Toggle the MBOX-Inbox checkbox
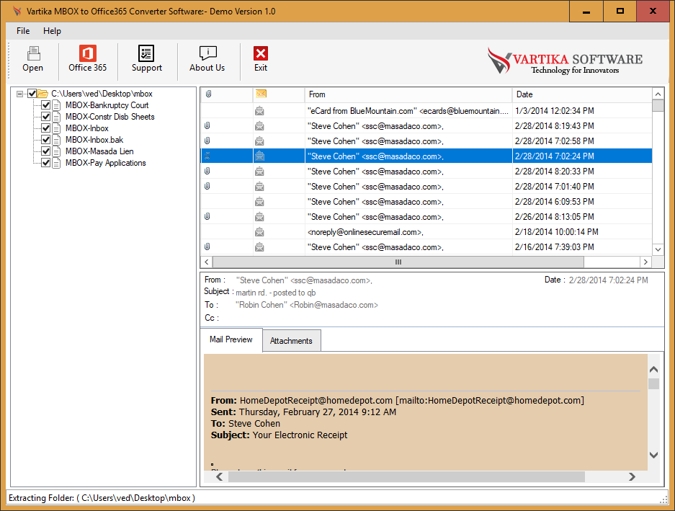This screenshot has height=511, width=675. (x=45, y=128)
